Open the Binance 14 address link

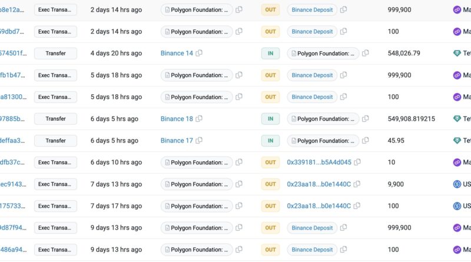(177, 54)
